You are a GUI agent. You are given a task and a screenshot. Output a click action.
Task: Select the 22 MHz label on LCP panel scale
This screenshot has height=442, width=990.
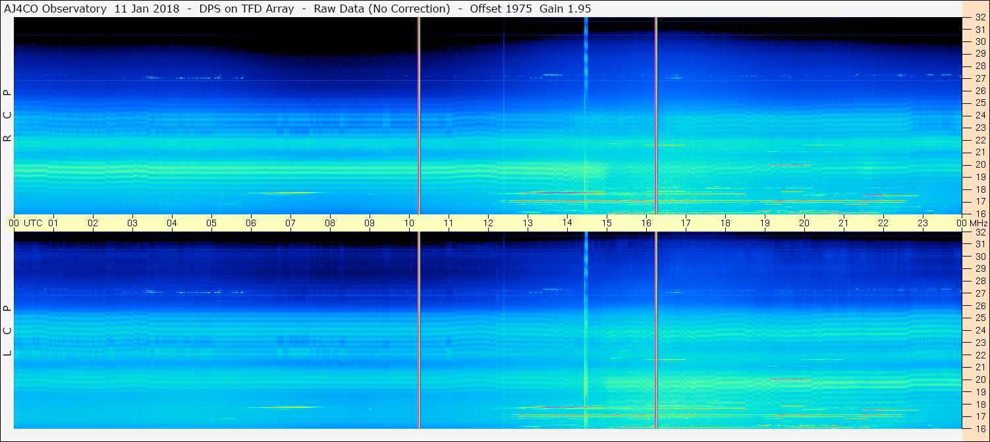click(979, 355)
